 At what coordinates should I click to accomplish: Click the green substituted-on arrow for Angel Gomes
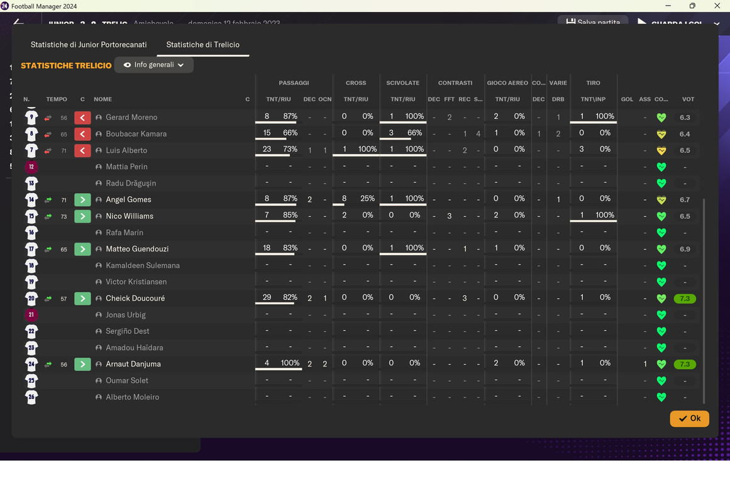coord(82,200)
